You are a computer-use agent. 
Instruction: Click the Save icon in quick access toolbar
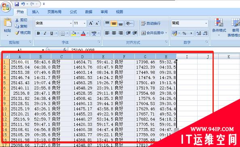(17, 4)
